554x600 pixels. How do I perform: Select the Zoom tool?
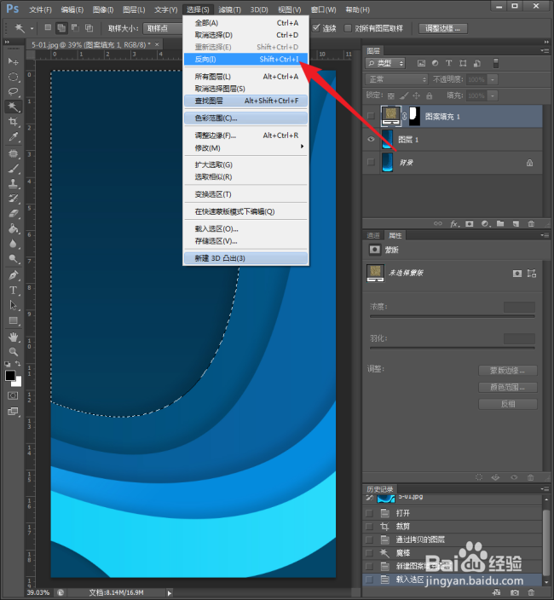click(13, 352)
